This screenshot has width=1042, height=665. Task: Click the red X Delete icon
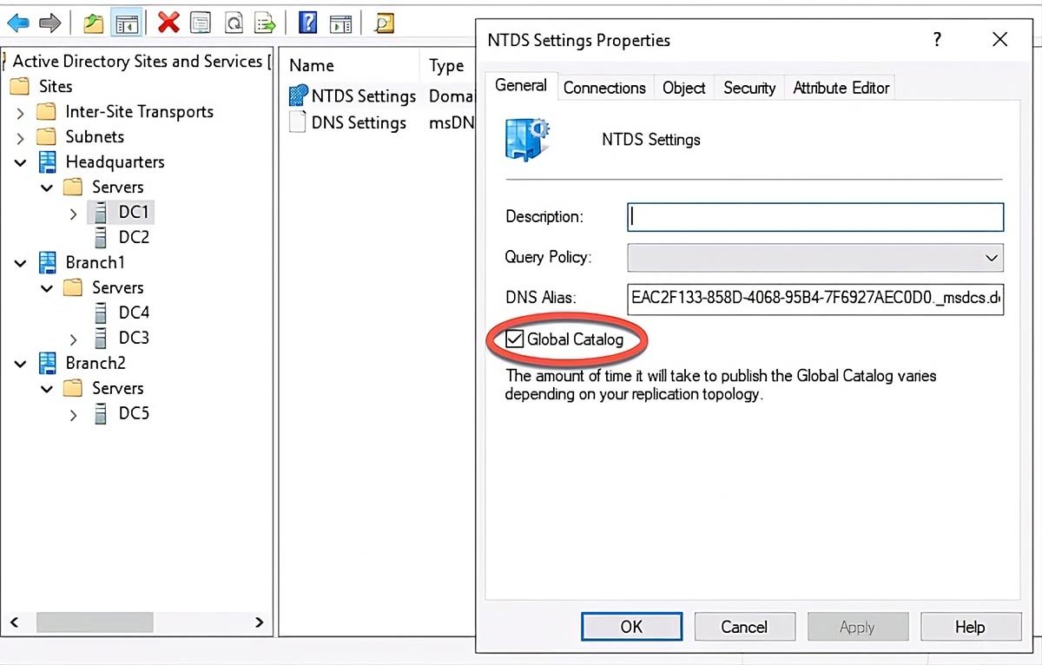tap(168, 22)
